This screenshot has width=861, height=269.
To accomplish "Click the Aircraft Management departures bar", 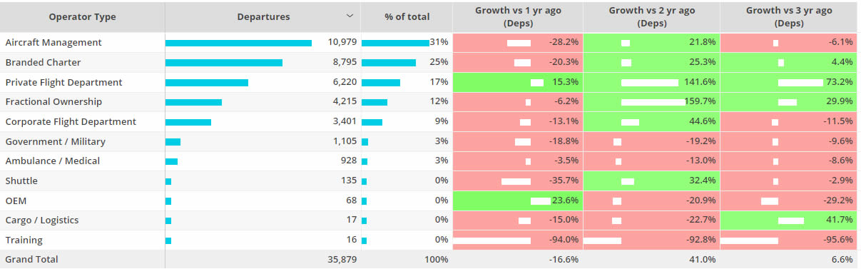I will click(238, 43).
